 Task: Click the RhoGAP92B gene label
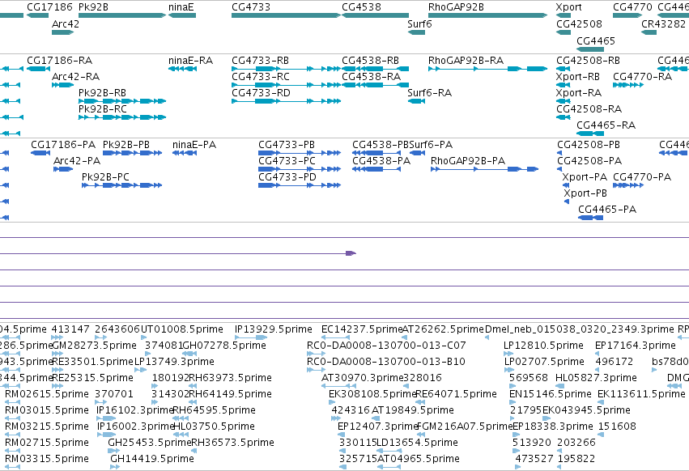coord(456,7)
